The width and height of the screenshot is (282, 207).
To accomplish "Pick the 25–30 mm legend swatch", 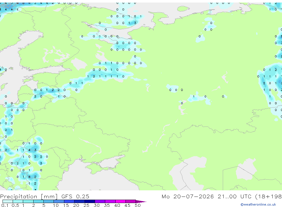I will tap(90, 201).
